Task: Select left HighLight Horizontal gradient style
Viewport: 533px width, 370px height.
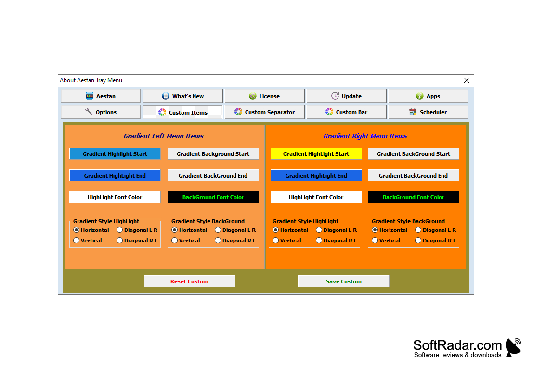Action: 91,230
